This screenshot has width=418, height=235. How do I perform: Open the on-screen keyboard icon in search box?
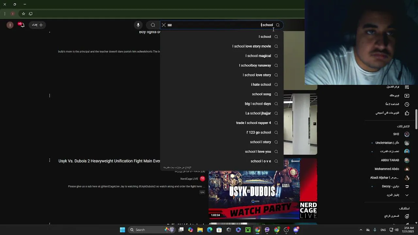pos(170,25)
